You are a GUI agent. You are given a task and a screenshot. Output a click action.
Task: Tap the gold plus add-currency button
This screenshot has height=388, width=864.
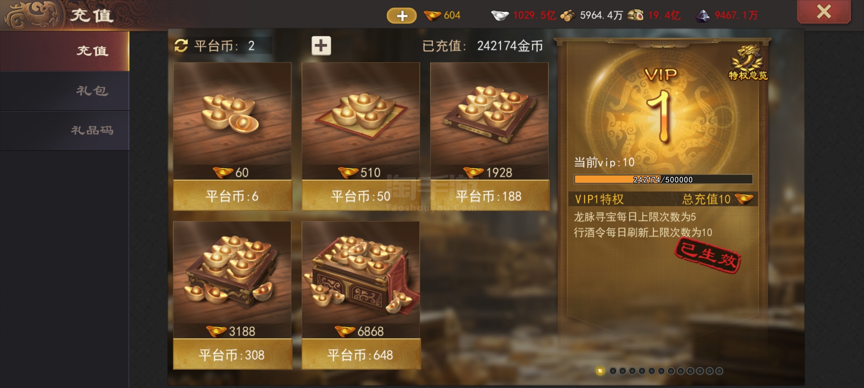(401, 15)
